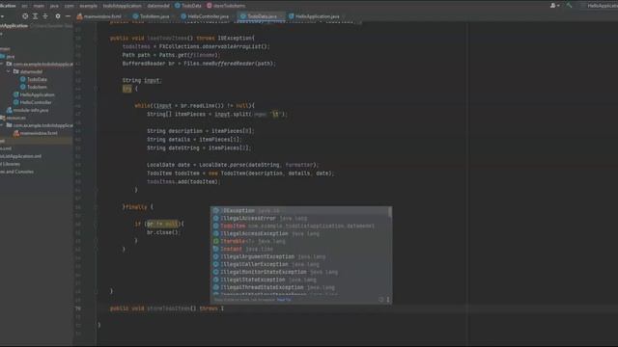Collapse com.example.todolistapplication package under java
Screen dimensions: 618x347
(x=2, y=64)
